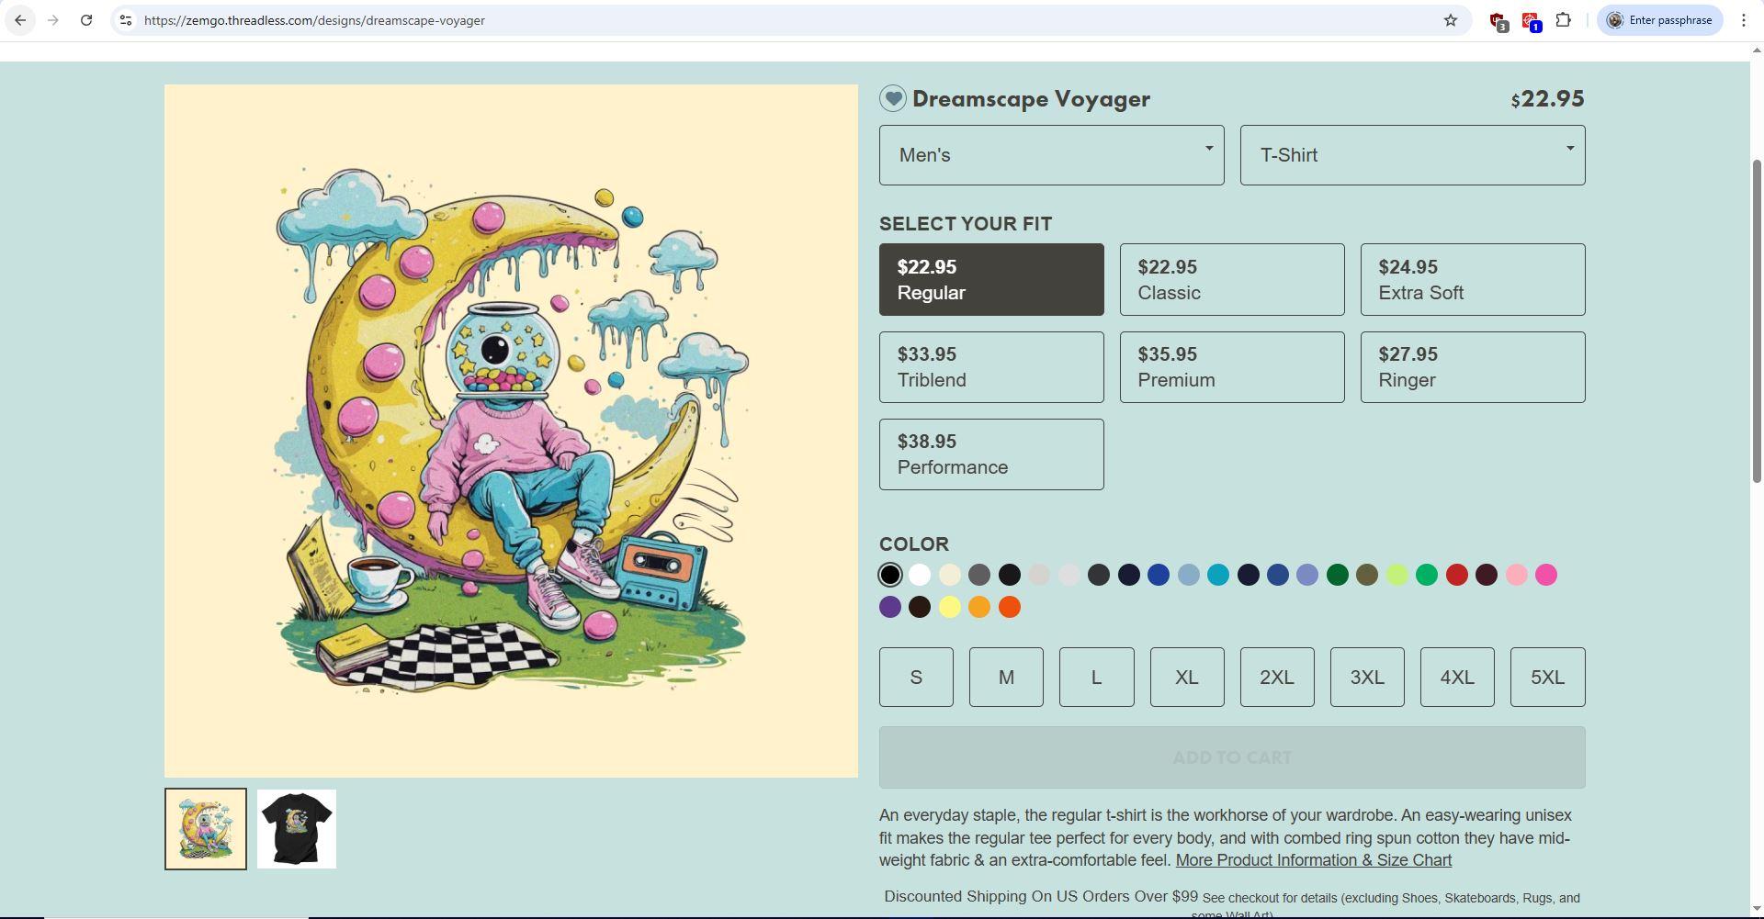This screenshot has height=919, width=1764.
Task: Expand the T-Shirt product type dropdown
Action: [1412, 155]
